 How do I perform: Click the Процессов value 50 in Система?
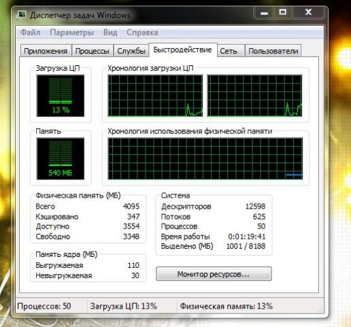click(261, 226)
